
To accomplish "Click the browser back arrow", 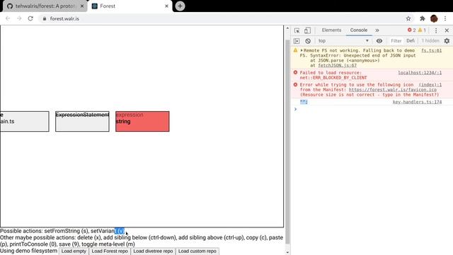I will click(x=8, y=18).
